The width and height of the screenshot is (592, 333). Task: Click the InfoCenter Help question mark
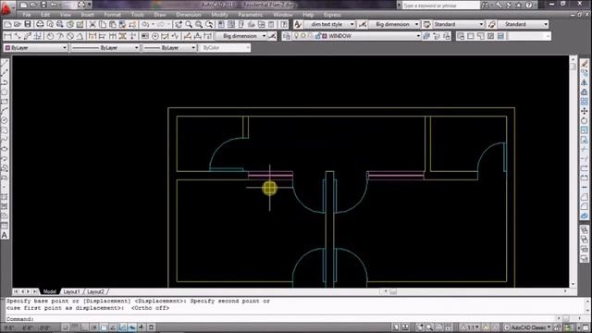(x=529, y=6)
